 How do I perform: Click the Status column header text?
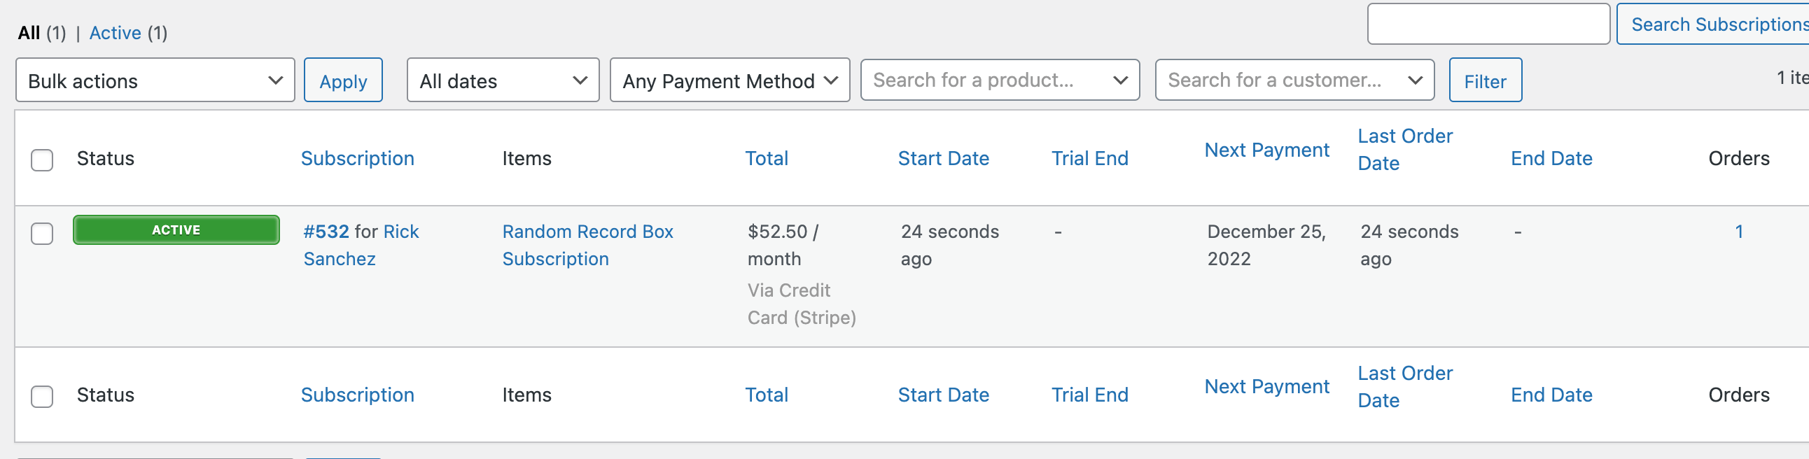click(105, 159)
